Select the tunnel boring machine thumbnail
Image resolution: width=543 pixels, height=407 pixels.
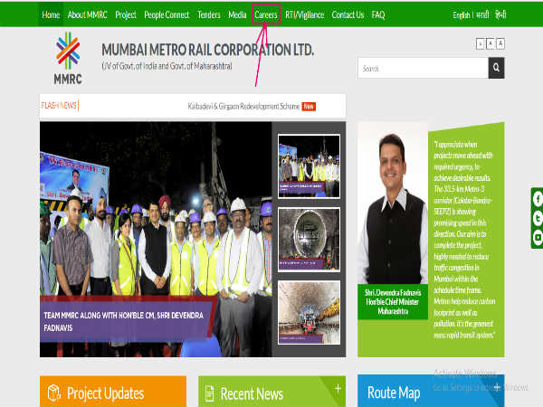tap(309, 240)
